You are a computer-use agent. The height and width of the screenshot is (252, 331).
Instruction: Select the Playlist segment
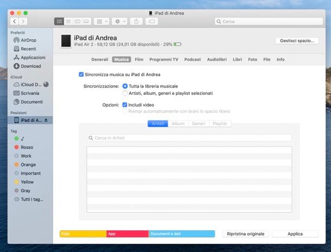tap(220, 123)
